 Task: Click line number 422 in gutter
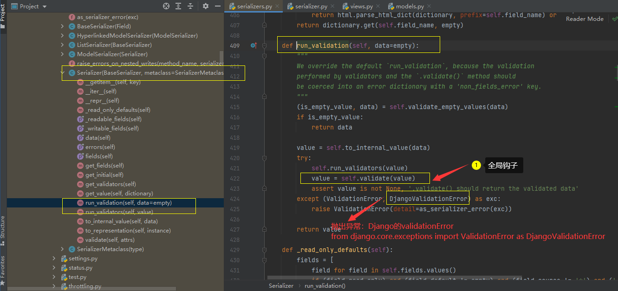[234, 178]
